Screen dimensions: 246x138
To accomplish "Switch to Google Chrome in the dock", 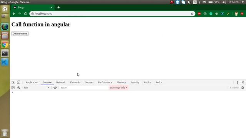I will click(x=5, y=45).
